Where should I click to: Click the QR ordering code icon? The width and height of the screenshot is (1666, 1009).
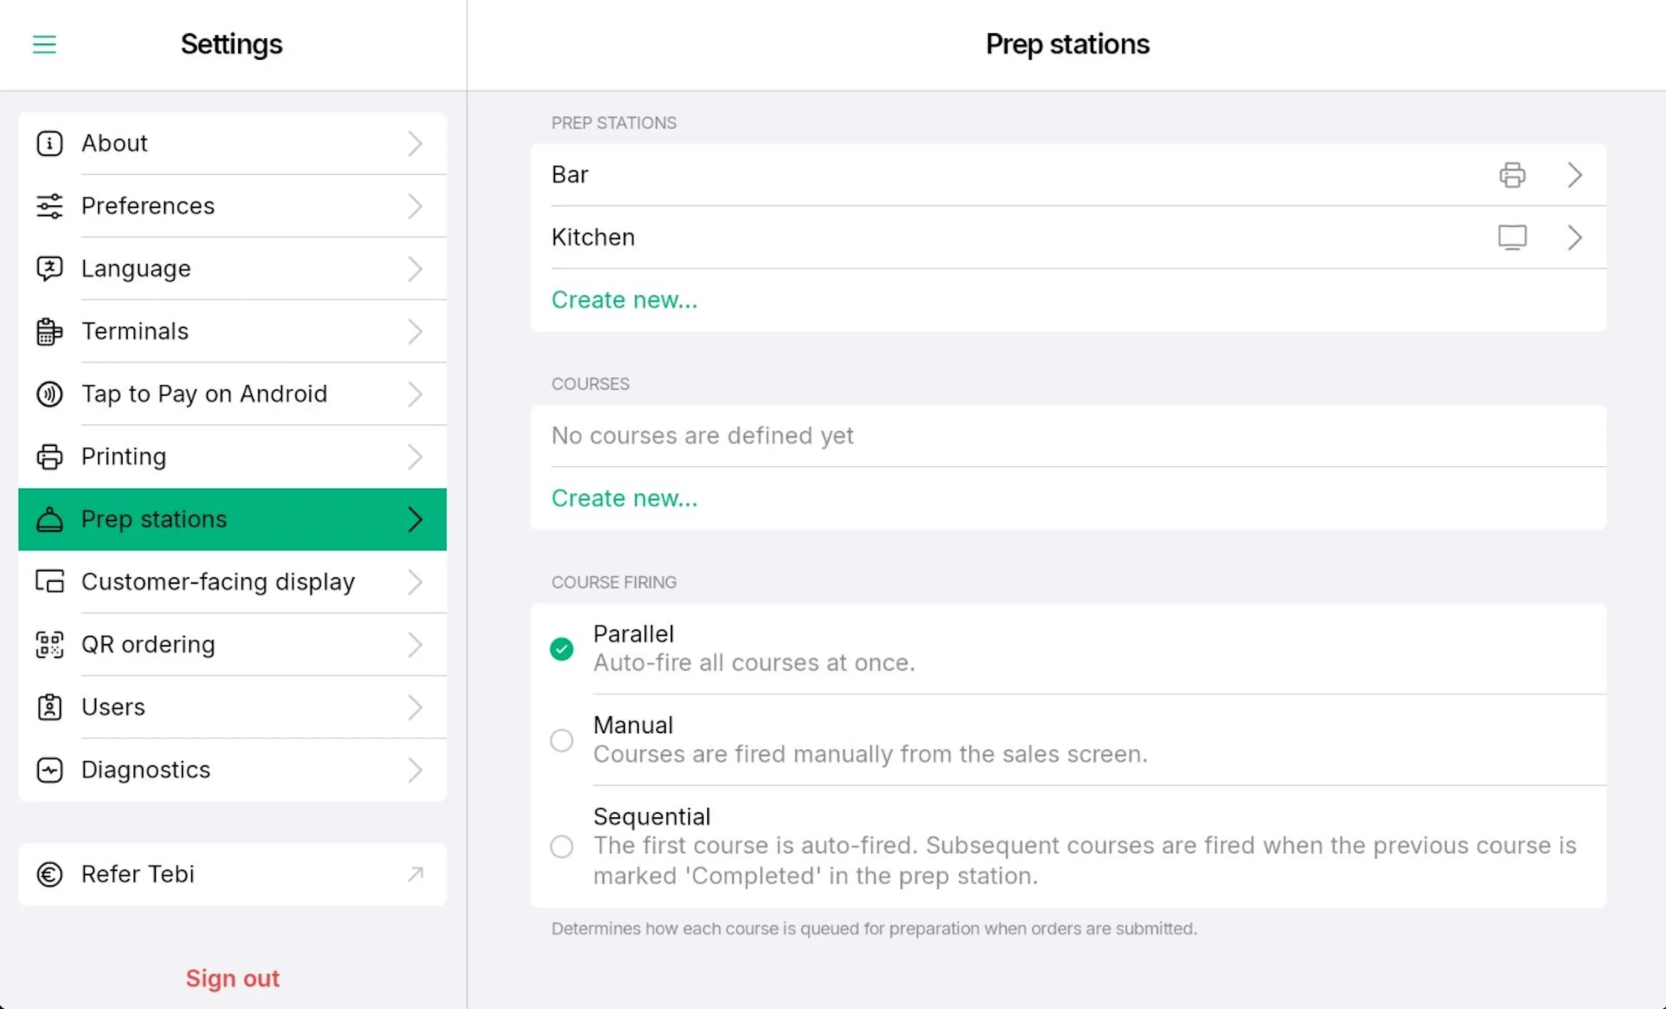[50, 645]
